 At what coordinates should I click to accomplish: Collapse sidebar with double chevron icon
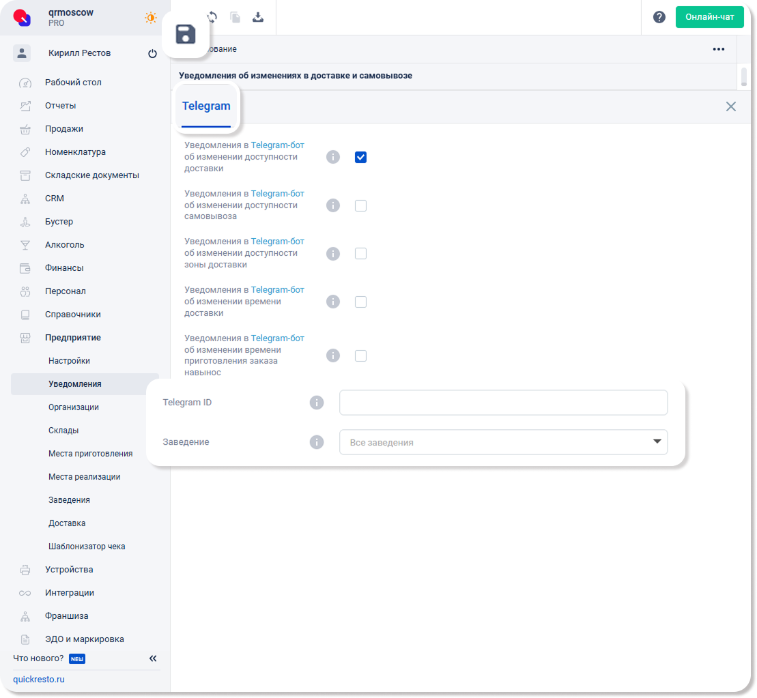pyautogui.click(x=153, y=658)
